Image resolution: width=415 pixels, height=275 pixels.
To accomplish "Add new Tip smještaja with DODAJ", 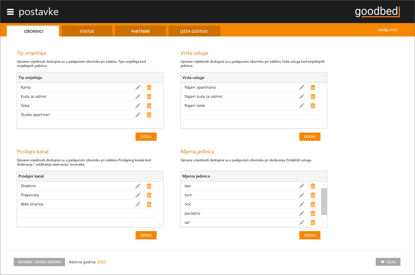I will tap(146, 137).
